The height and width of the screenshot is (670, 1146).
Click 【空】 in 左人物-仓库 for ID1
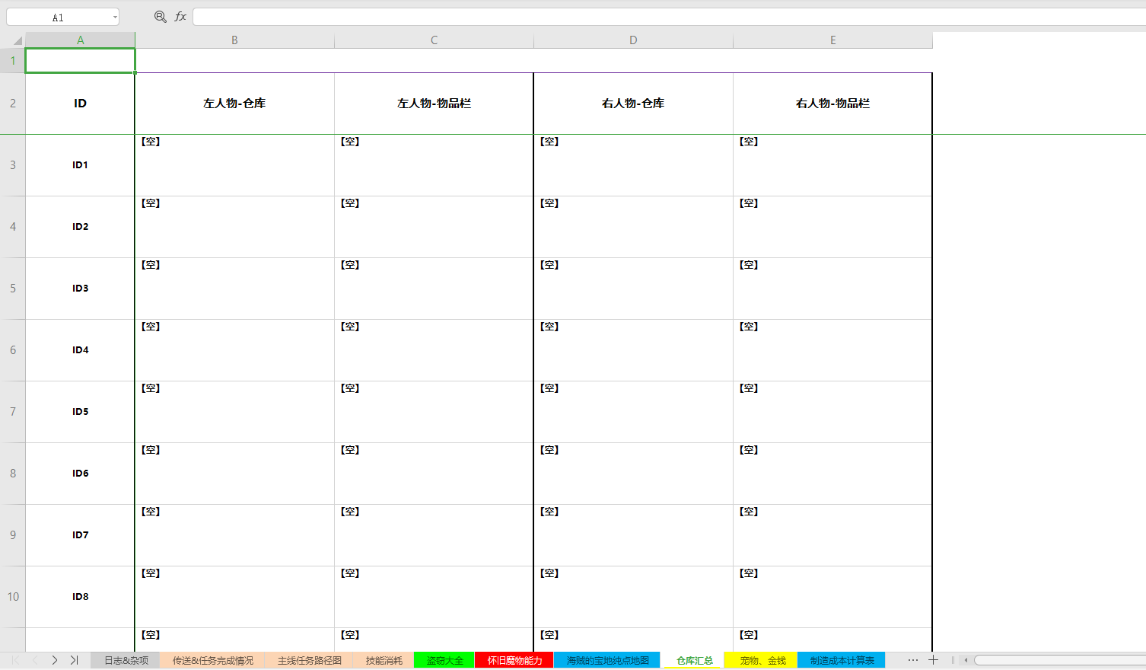click(x=151, y=142)
